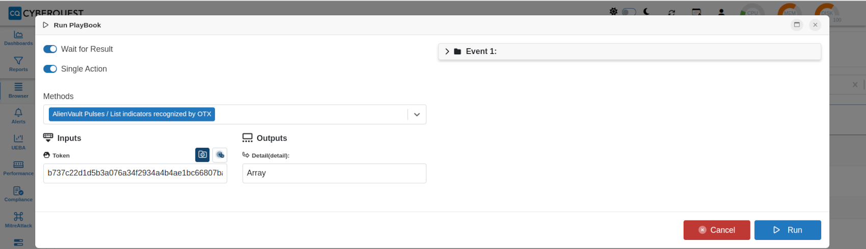
Task: Toggle the light/dark theme switch
Action: (629, 12)
